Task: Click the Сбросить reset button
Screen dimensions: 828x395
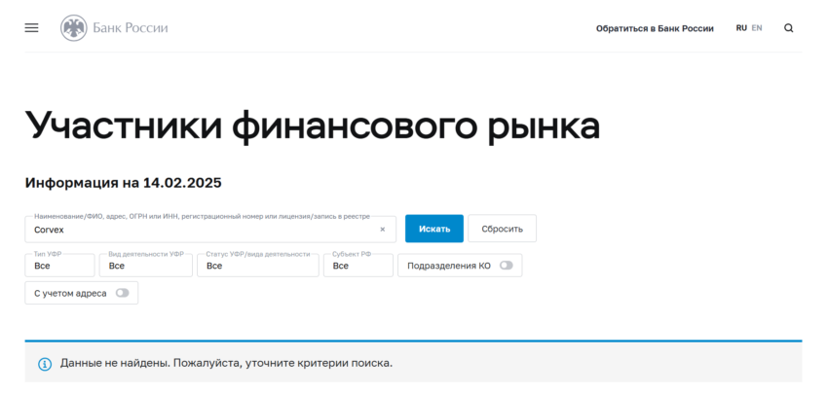Action: pos(503,229)
